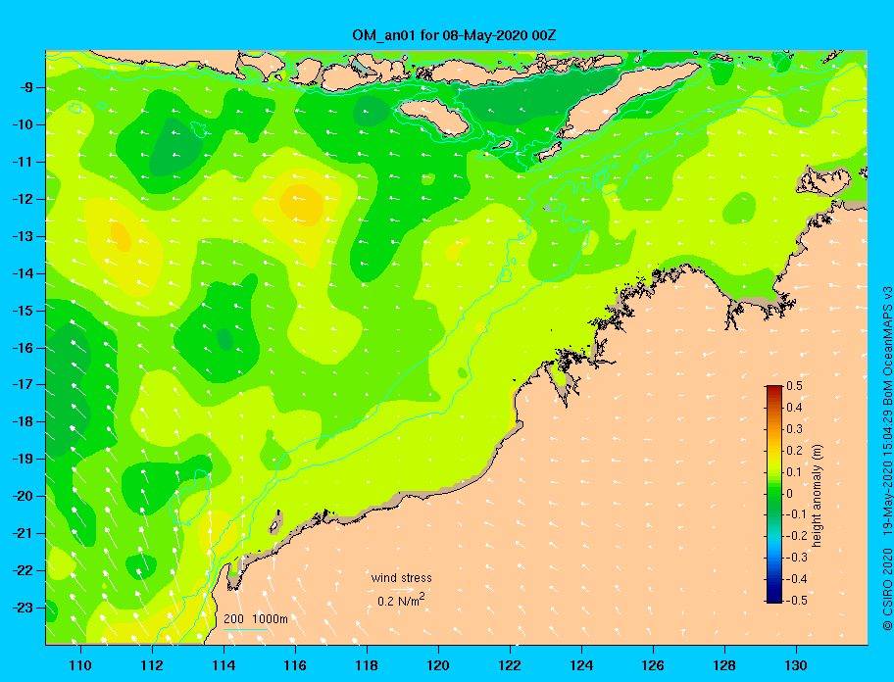Click latitude axis label -13
Viewport: 894px width, 682px height.
pos(23,236)
